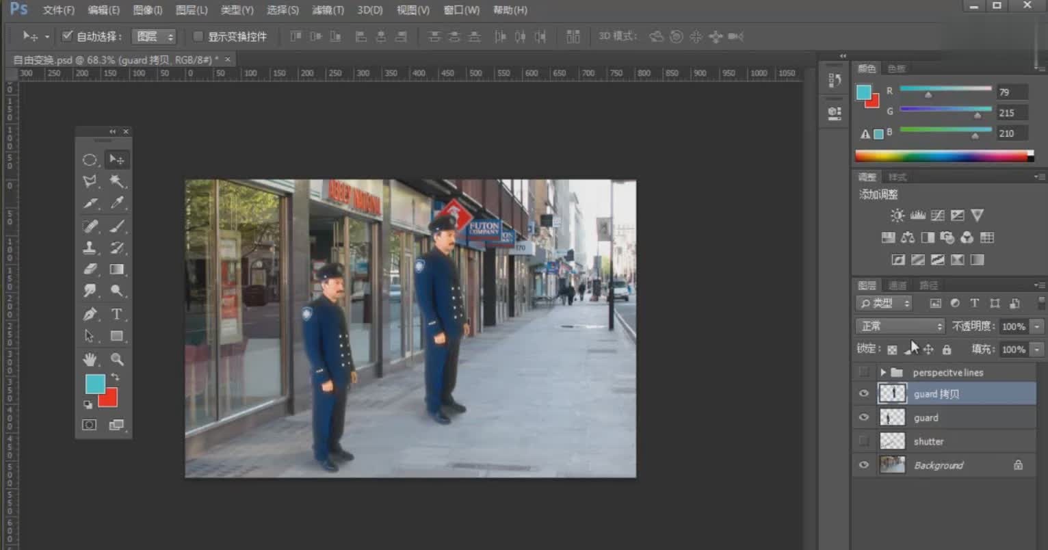Toggle lock all for the layer

pyautogui.click(x=947, y=350)
